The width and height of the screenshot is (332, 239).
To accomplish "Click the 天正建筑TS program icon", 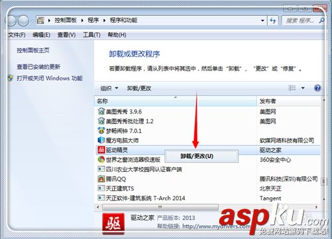I will click(101, 189).
